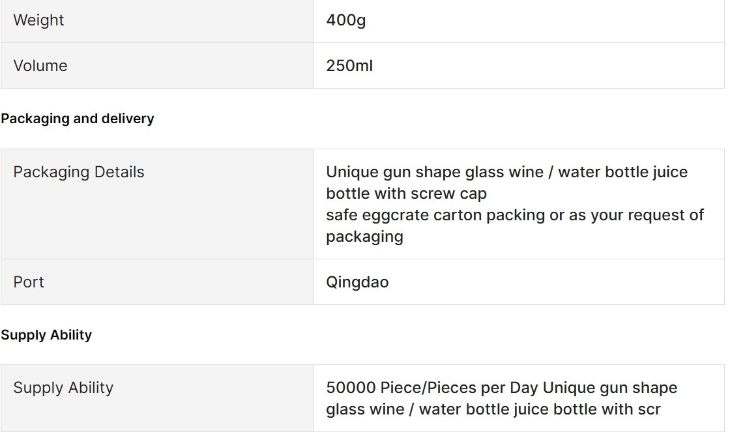Select the 400g weight value
The width and height of the screenshot is (730, 436).
pyautogui.click(x=346, y=20)
